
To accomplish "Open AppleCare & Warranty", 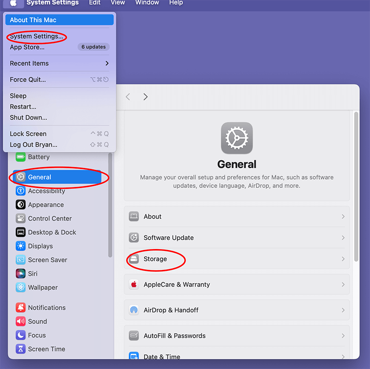I will coord(237,285).
